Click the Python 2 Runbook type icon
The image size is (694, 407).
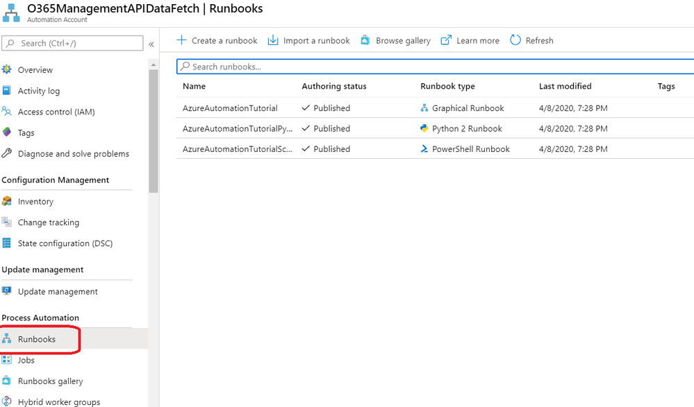click(424, 128)
